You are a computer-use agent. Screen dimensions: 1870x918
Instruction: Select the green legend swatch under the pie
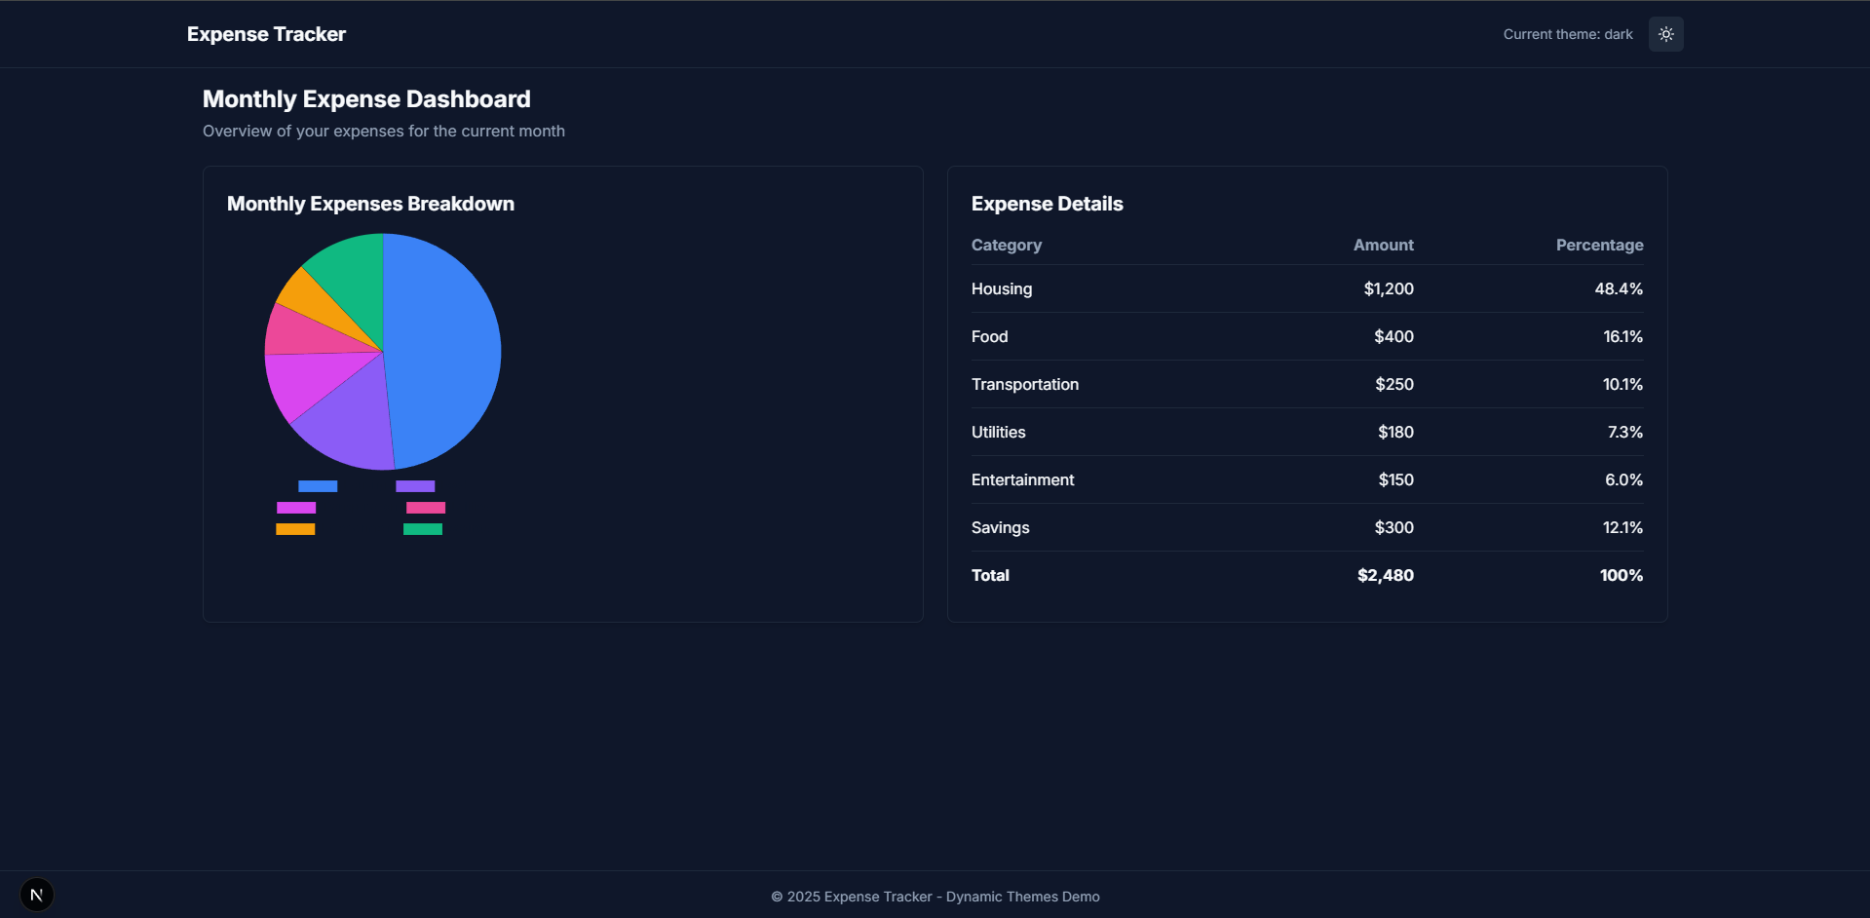coord(422,529)
